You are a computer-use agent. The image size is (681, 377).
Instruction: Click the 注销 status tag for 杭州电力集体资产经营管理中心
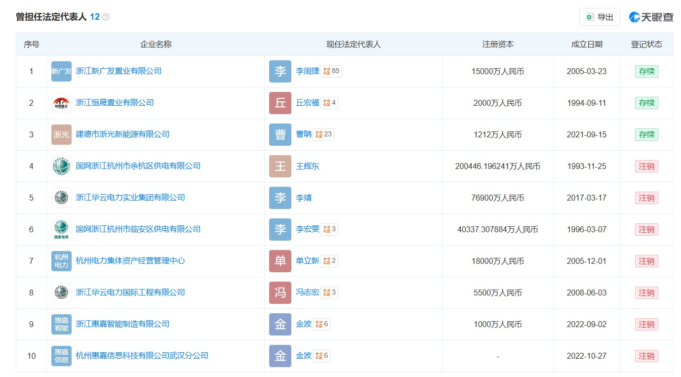coord(646,261)
